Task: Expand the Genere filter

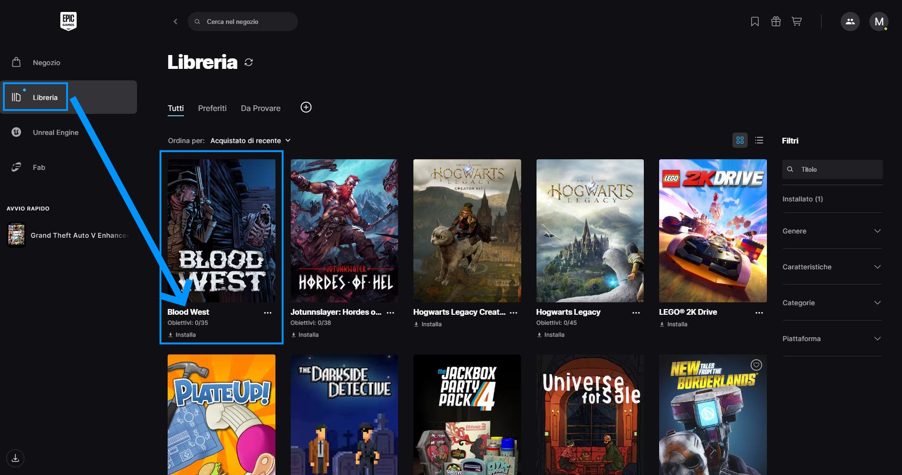Action: point(832,231)
